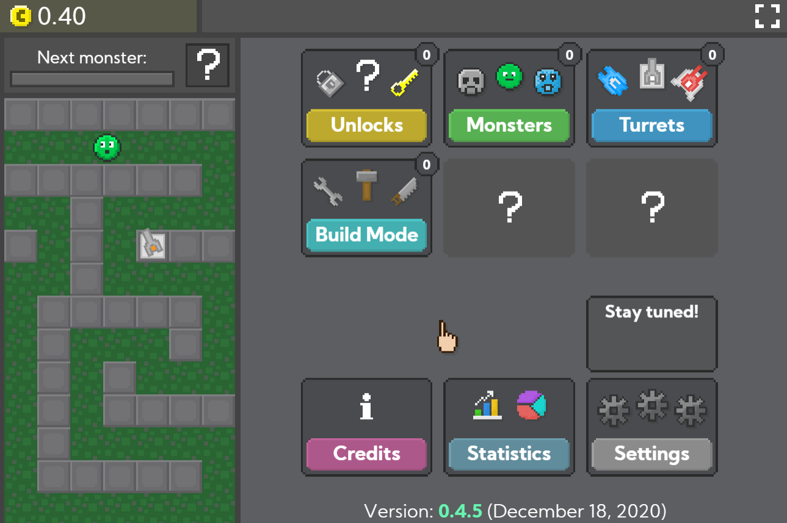Click the middle gear icon above Settings
This screenshot has width=787, height=523.
[x=651, y=405]
